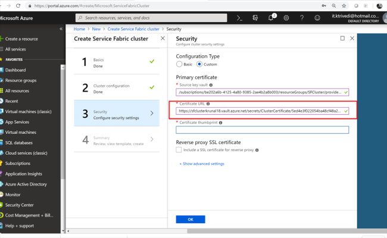This screenshot has width=387, height=238.
Task: Open SQL databases in the sidebar
Action: tap(19, 143)
